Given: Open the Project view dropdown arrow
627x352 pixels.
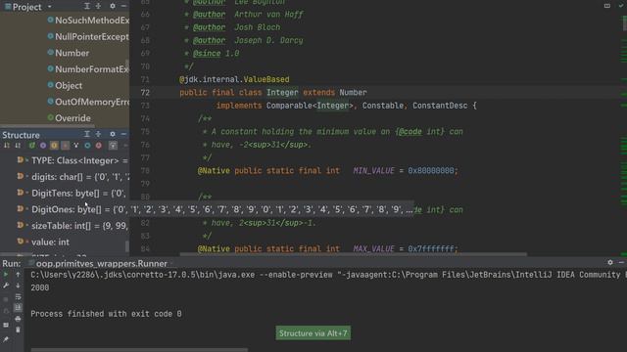Looking at the screenshot, I should click(50, 7).
